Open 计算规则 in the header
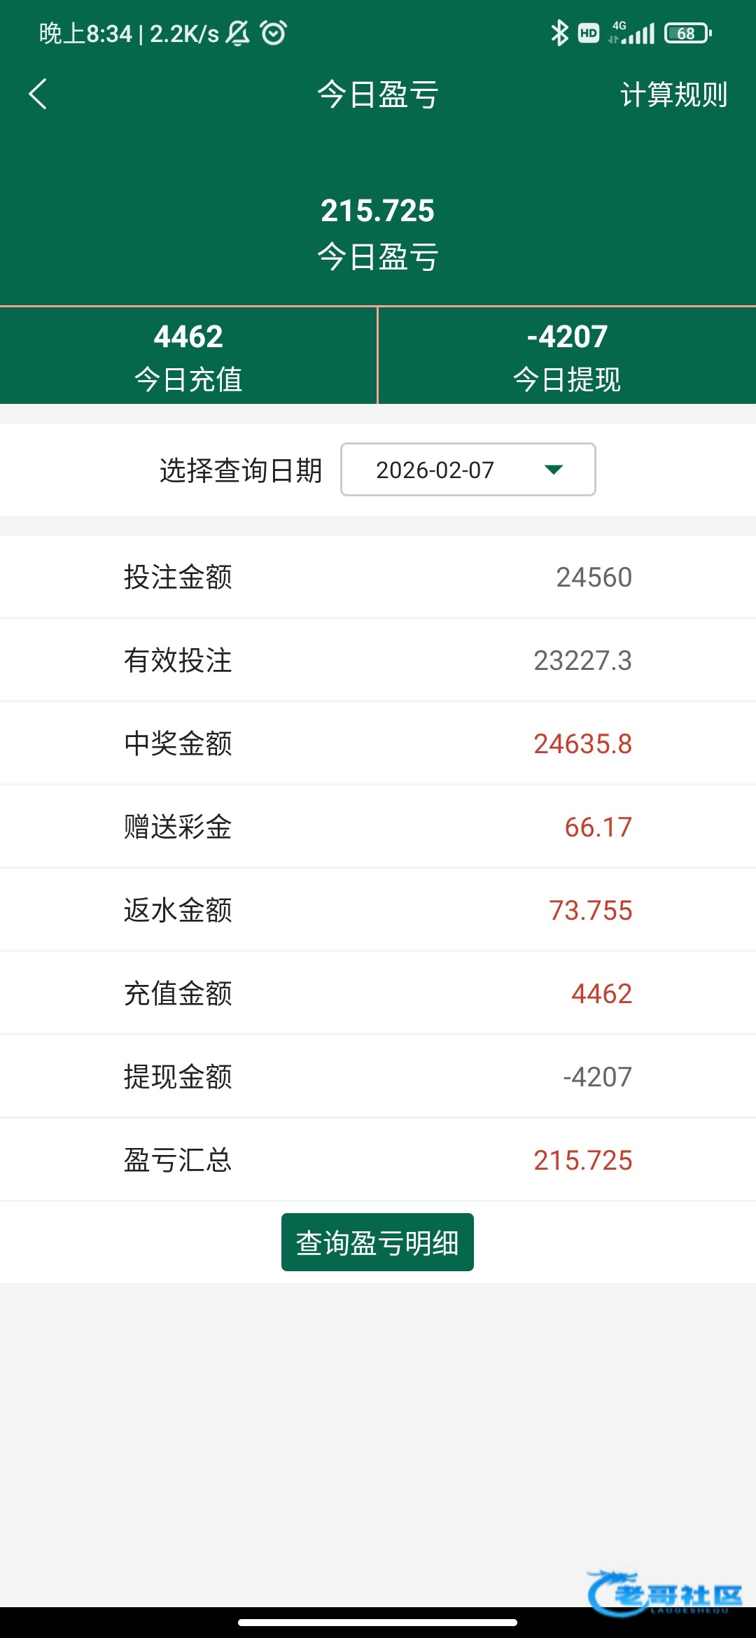 (673, 94)
